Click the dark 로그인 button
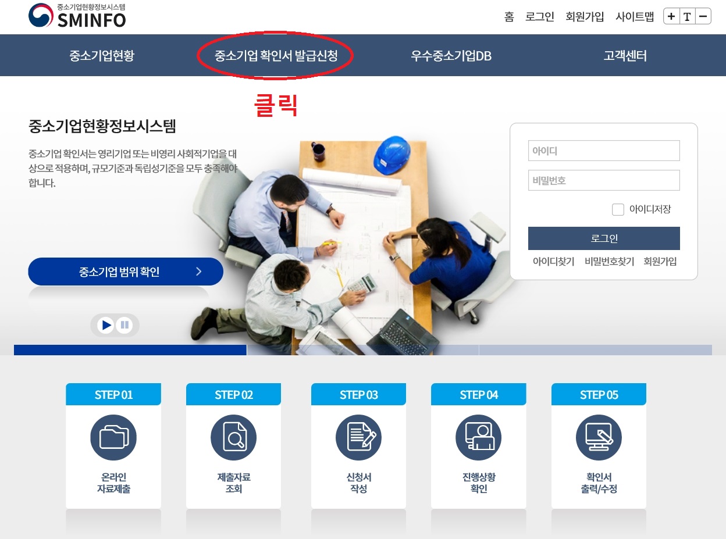The width and height of the screenshot is (726, 539). point(604,238)
